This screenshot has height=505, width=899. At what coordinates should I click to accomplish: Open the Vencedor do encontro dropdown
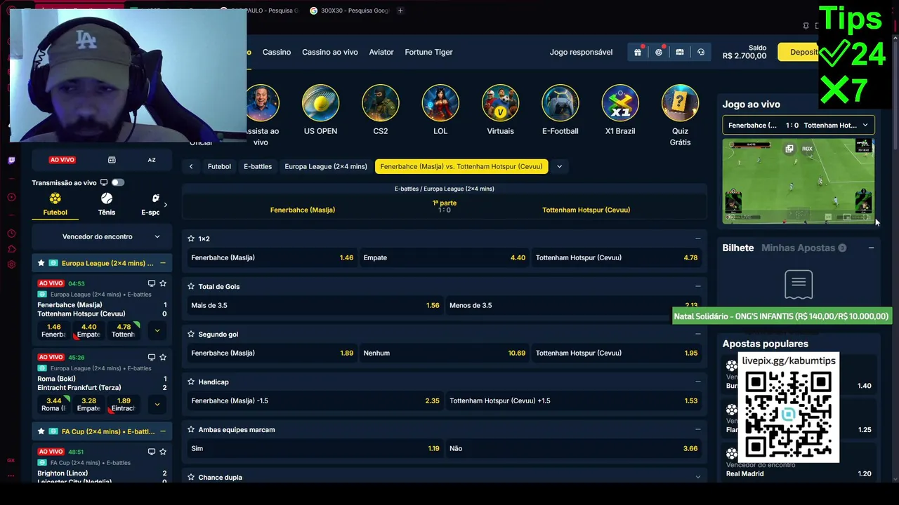pyautogui.click(x=102, y=236)
